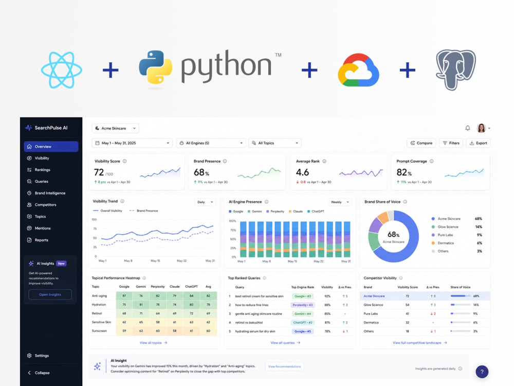Toggle Perplexity series in engine legend

tap(276, 212)
